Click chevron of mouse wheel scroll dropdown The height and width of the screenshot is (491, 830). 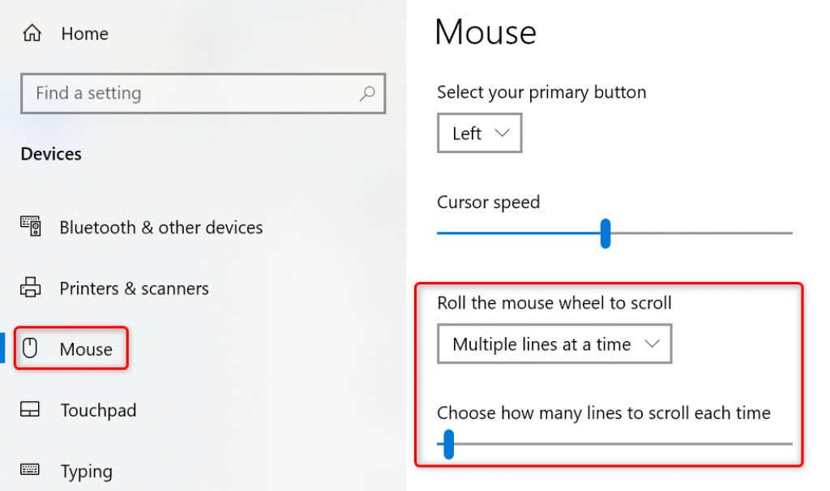pyautogui.click(x=652, y=344)
